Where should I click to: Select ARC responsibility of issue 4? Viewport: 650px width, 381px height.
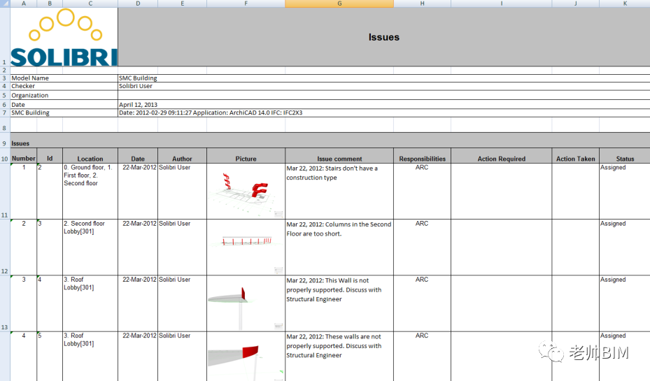[422, 356]
